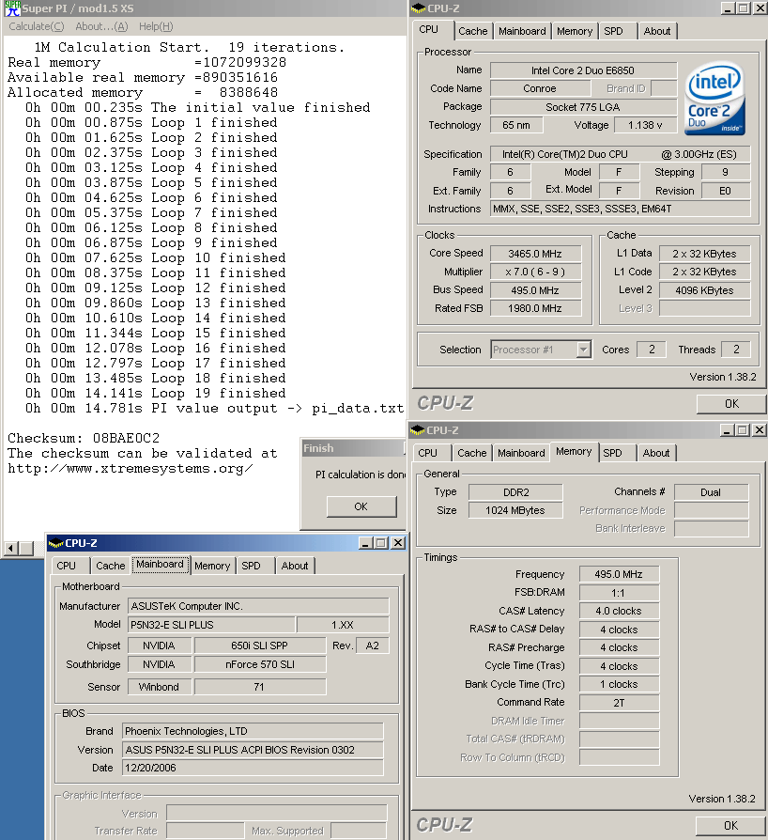Click OK in the CPU-Z Memory window
The height and width of the screenshot is (840, 768).
pyautogui.click(x=730, y=826)
